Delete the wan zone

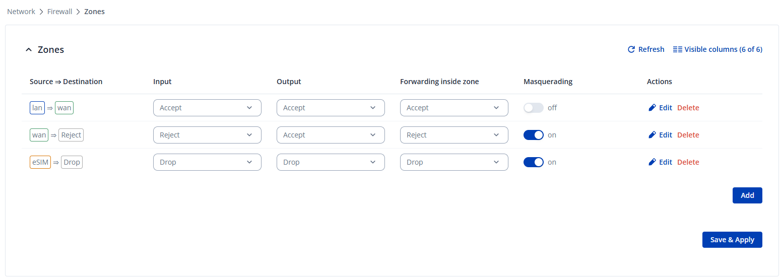tap(688, 135)
